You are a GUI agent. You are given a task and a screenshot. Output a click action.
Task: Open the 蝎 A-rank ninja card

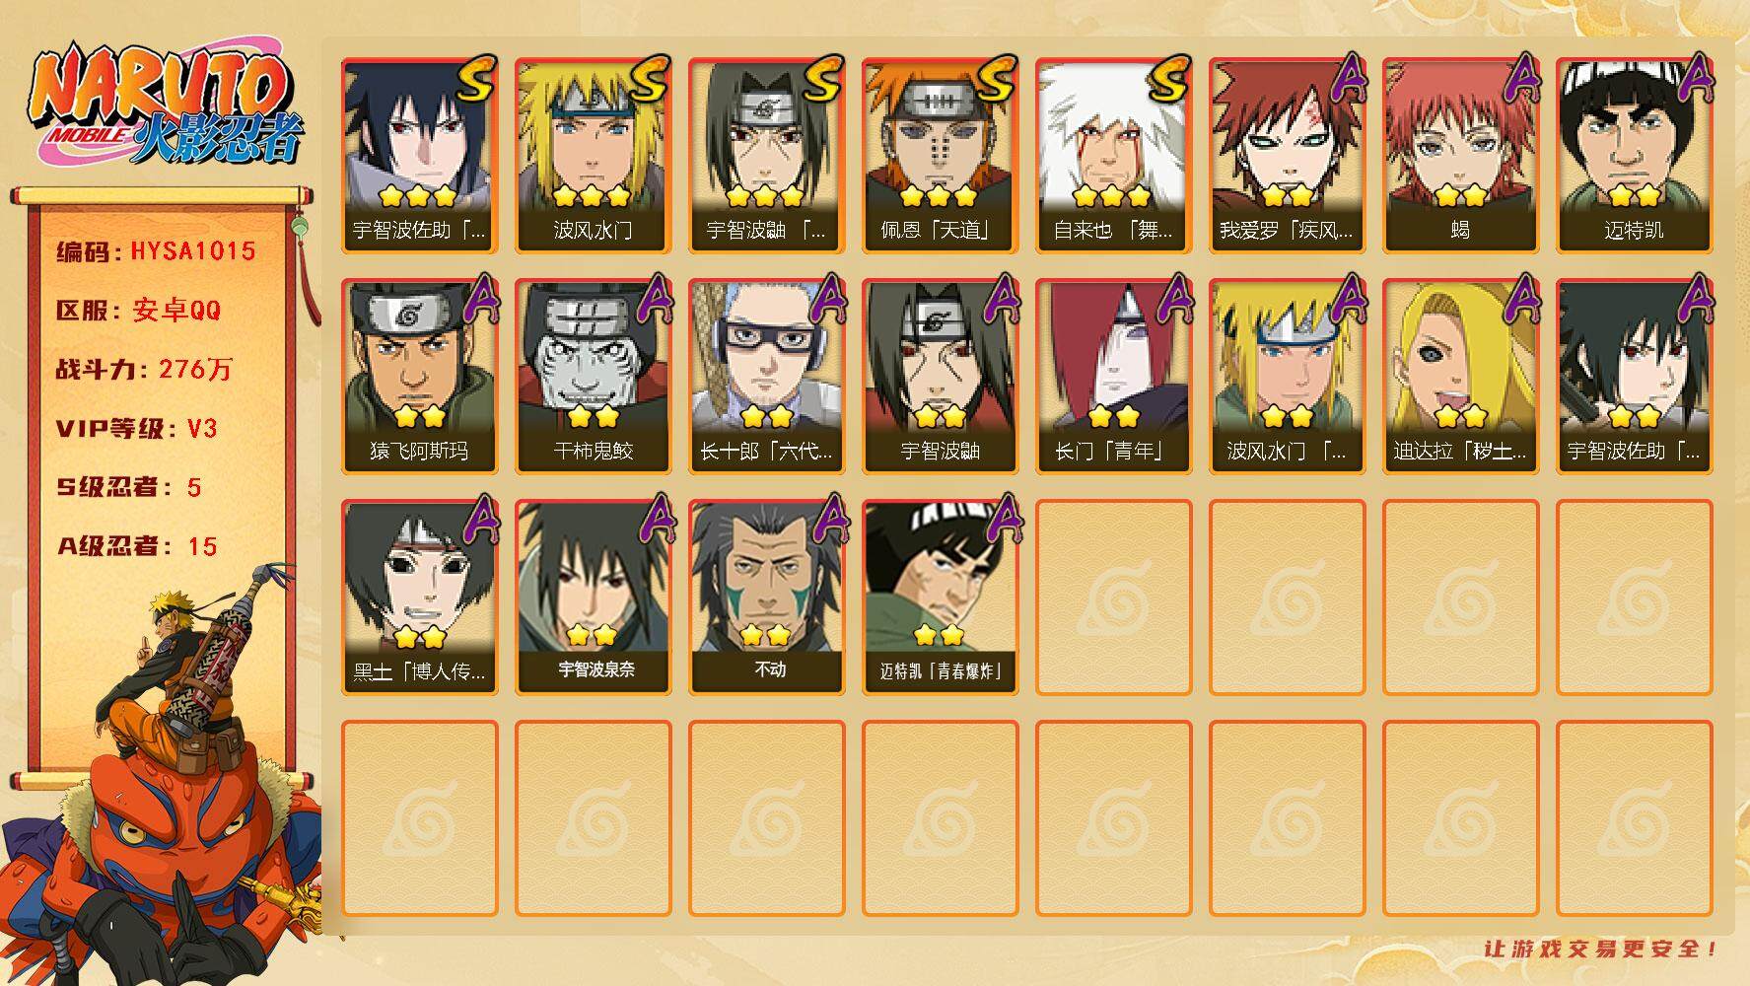(x=1460, y=156)
